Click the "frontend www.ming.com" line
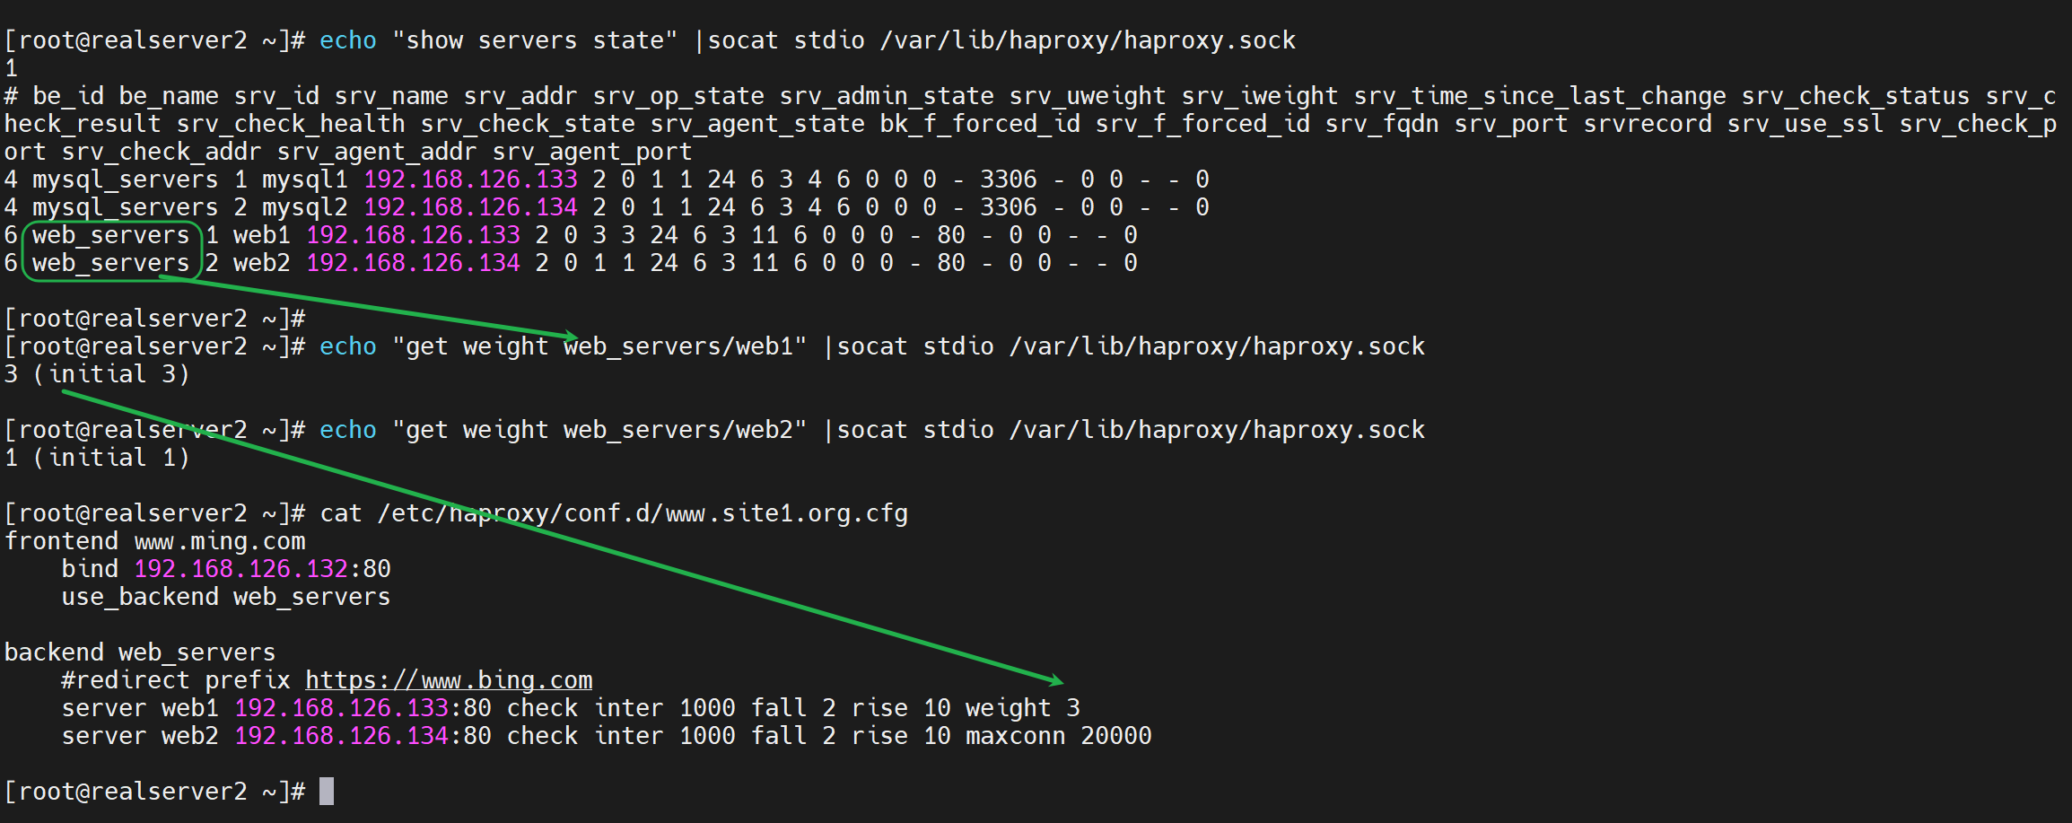This screenshot has height=823, width=2072. (x=154, y=541)
